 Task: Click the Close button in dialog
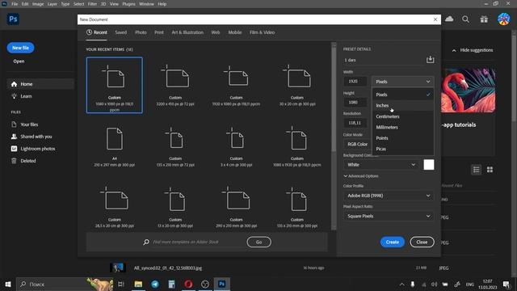pyautogui.click(x=422, y=242)
